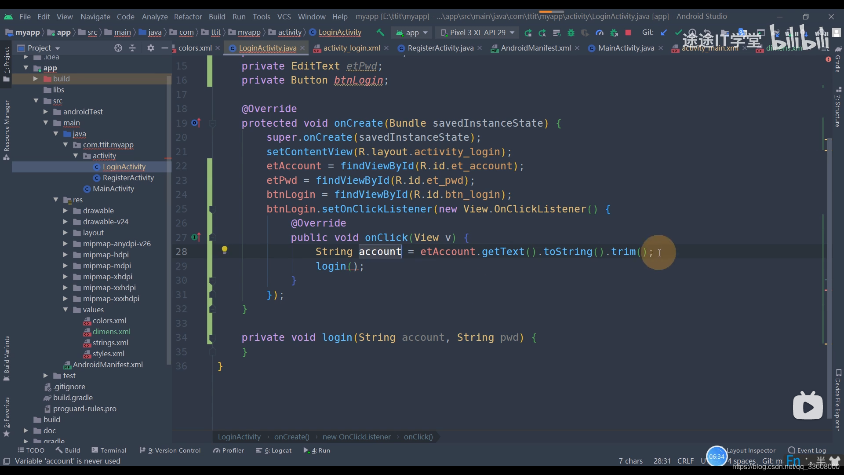Image resolution: width=844 pixels, height=475 pixels.
Task: Open the Build tool window
Action: point(68,450)
